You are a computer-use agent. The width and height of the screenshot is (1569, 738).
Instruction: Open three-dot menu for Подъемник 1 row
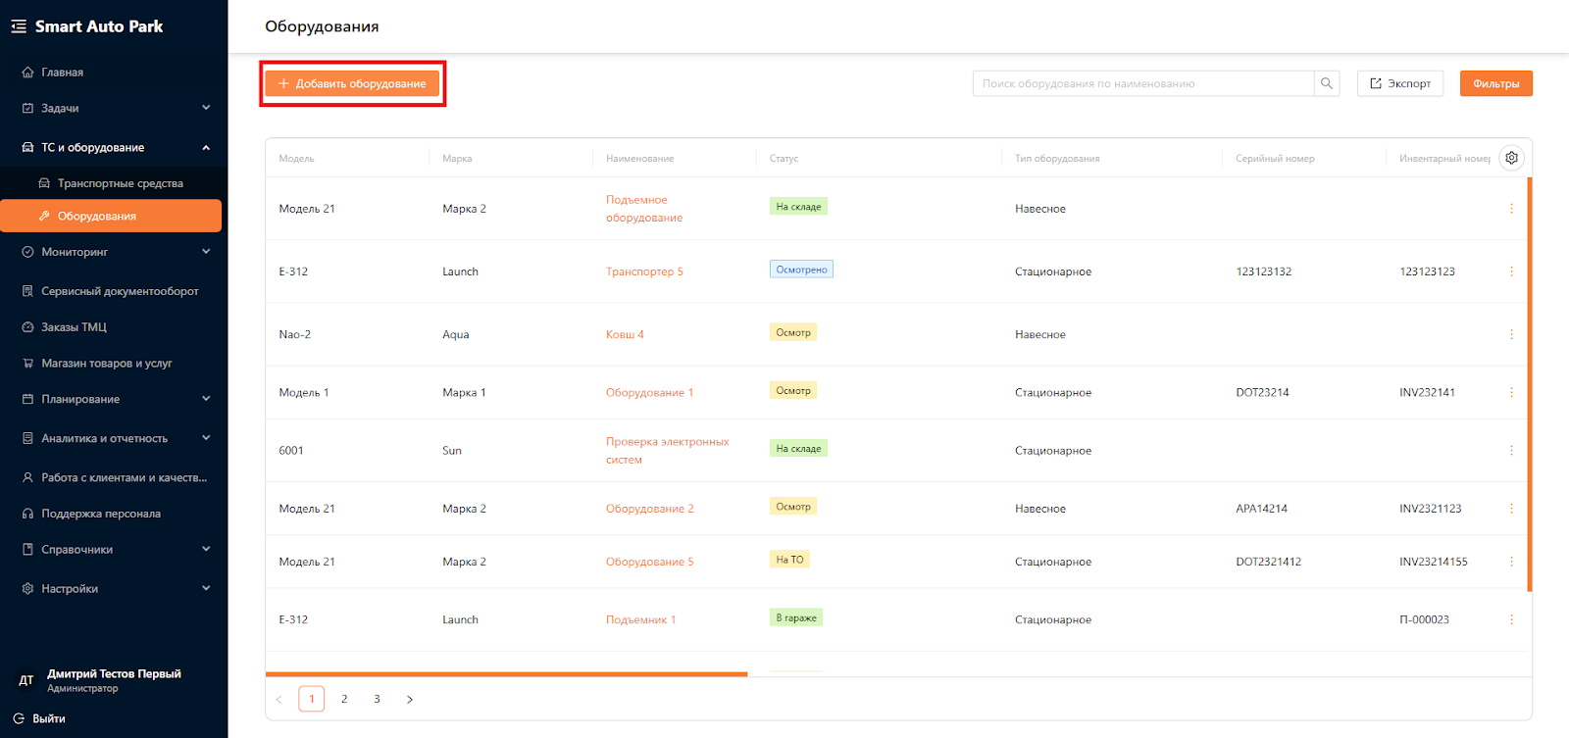click(x=1511, y=619)
